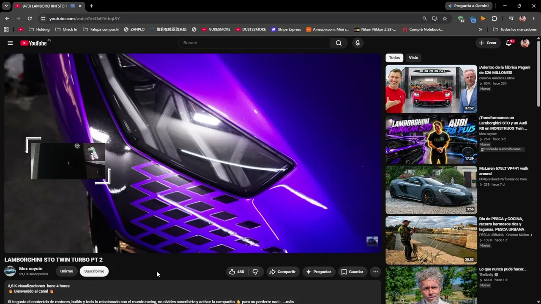Click the Mex coyote channel name
The image size is (541, 304).
[31, 269]
